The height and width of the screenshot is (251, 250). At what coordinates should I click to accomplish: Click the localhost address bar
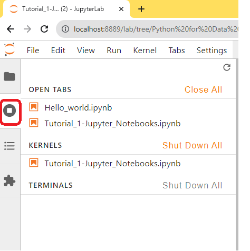147,29
